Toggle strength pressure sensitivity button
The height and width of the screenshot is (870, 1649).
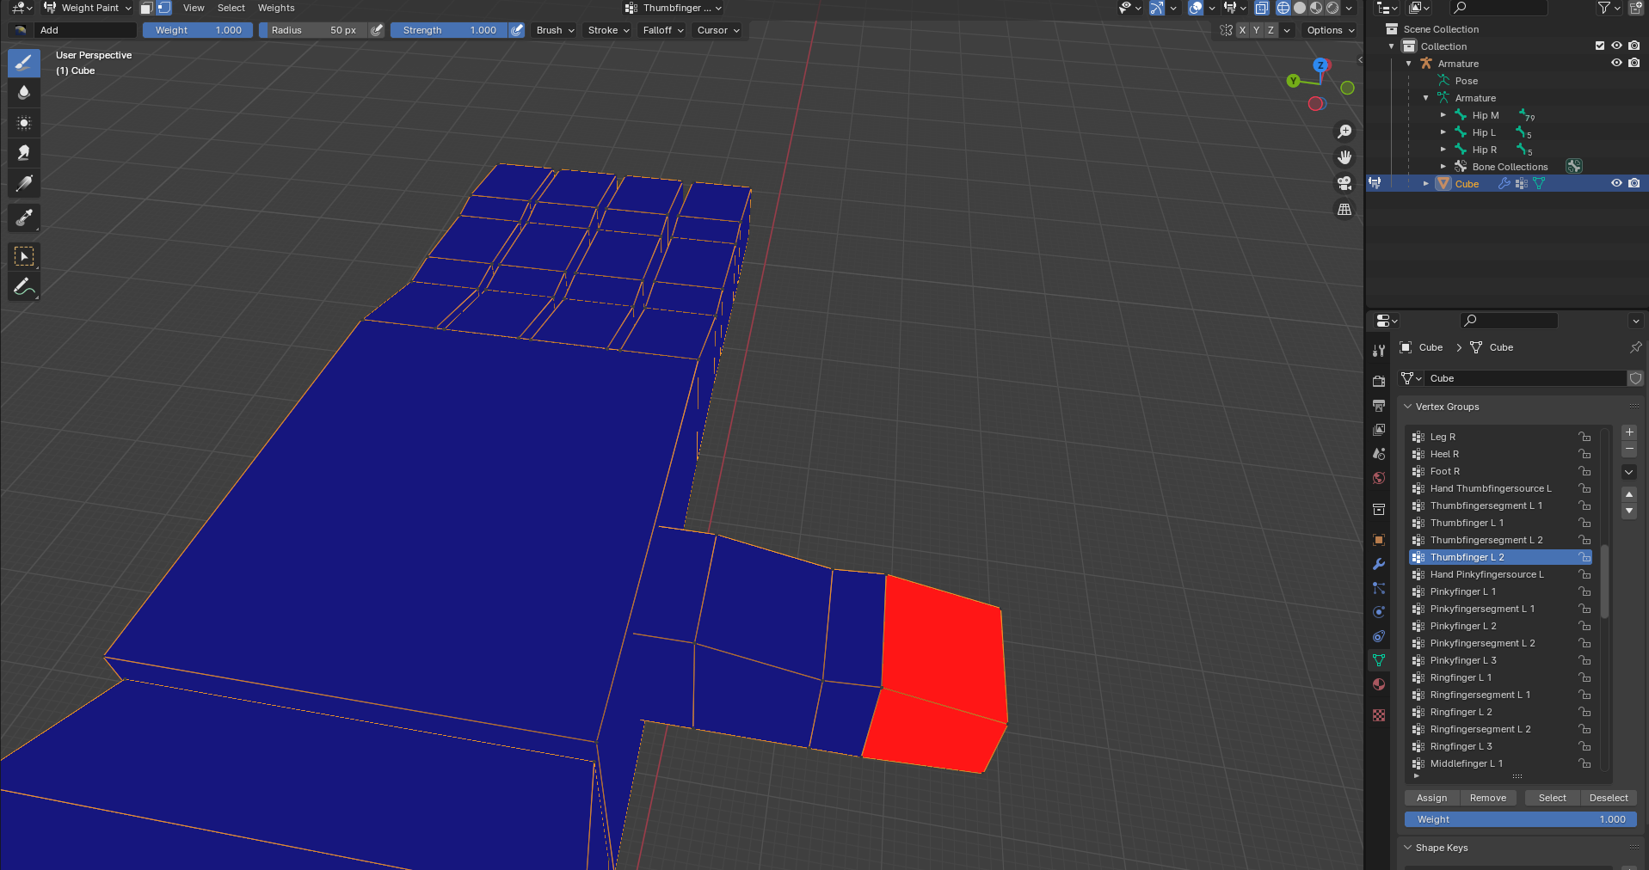pos(517,30)
